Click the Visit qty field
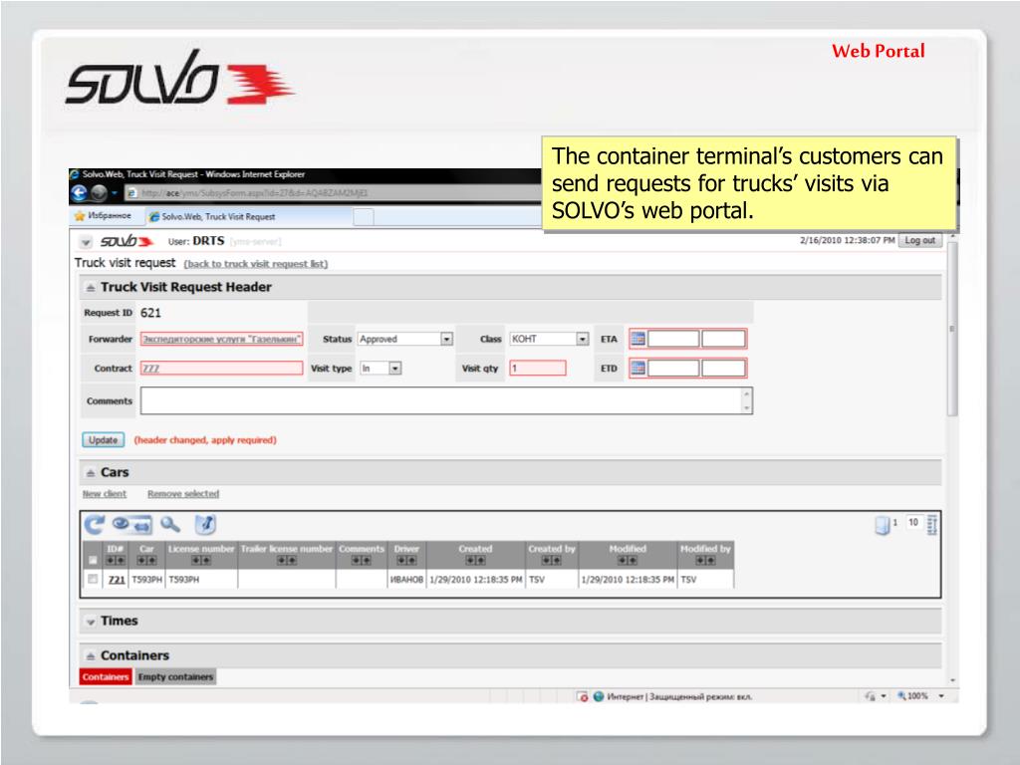 [x=537, y=369]
